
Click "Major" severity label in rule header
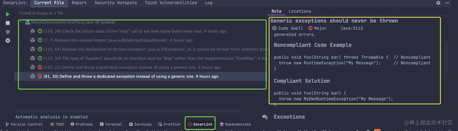[x=320, y=28]
